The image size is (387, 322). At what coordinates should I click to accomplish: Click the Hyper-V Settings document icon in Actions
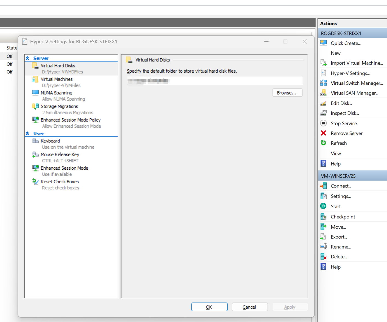coord(323,73)
